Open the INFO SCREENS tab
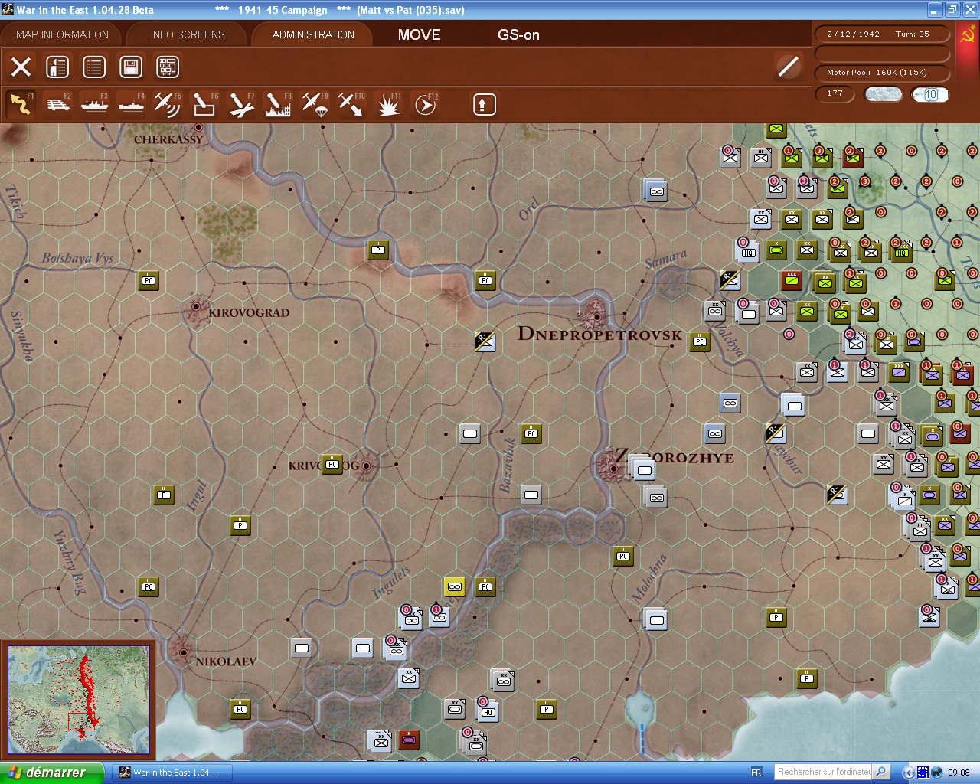This screenshot has height=784, width=980. [x=188, y=34]
